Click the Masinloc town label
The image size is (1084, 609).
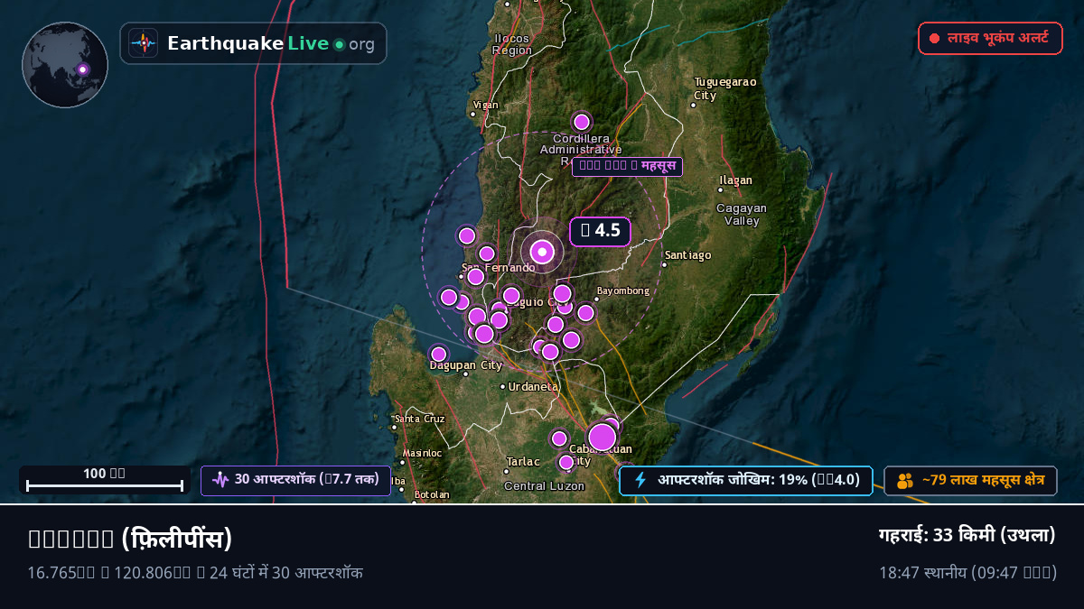[423, 453]
